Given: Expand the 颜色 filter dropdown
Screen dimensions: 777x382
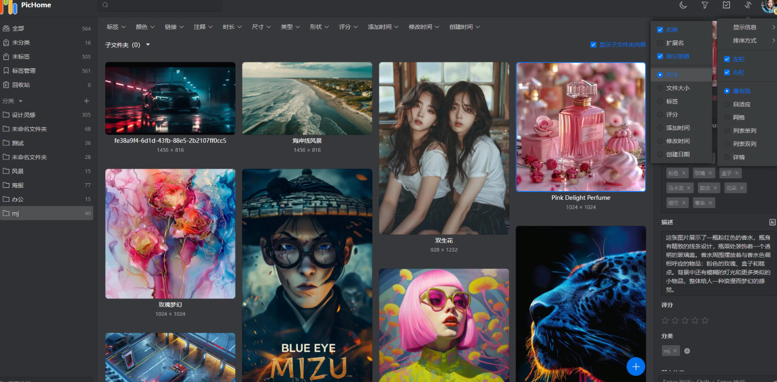Looking at the screenshot, I should pyautogui.click(x=145, y=27).
